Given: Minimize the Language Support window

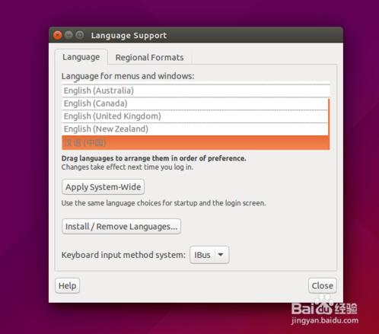Looking at the screenshot, I should click(68, 35).
